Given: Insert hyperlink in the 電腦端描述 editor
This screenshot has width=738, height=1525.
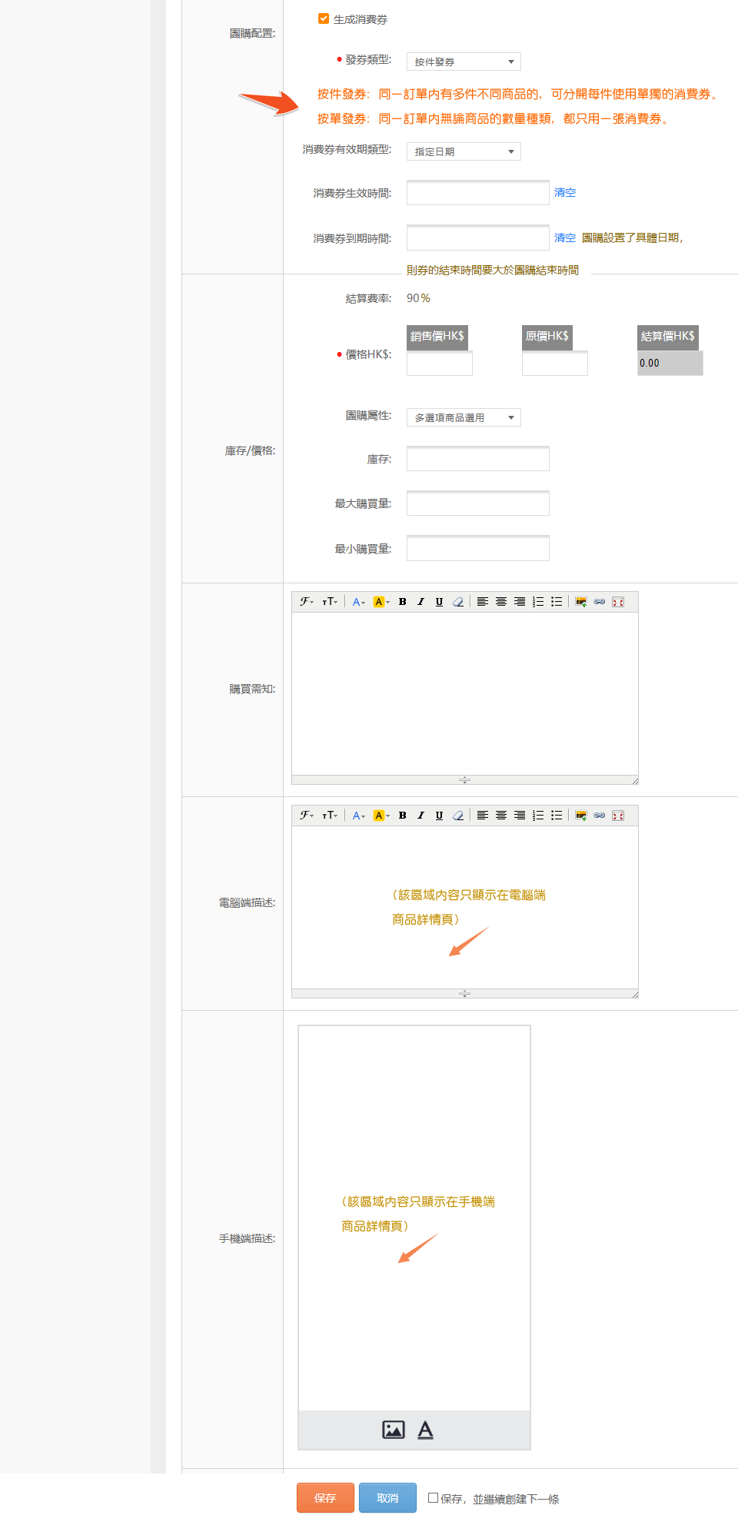Looking at the screenshot, I should point(600,816).
